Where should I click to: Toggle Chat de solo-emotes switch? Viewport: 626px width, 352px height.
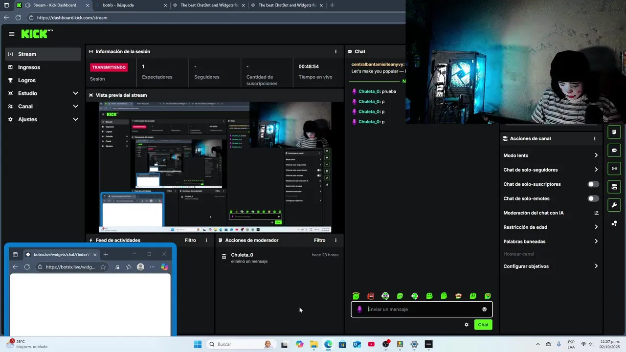click(x=593, y=198)
